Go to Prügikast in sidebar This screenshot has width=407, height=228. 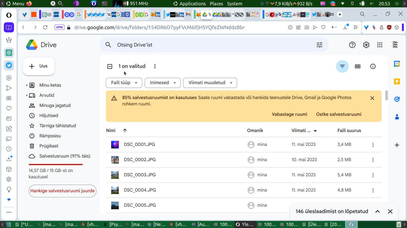tap(49, 146)
